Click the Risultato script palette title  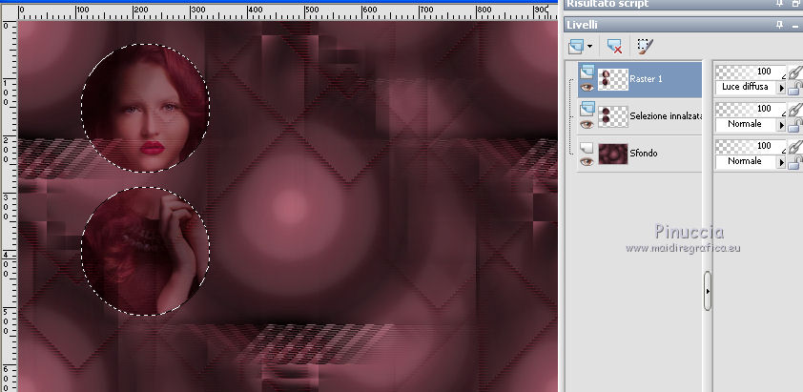607,4
